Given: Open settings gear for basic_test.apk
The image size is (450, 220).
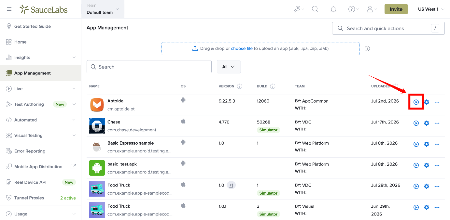Looking at the screenshot, I should (427, 165).
